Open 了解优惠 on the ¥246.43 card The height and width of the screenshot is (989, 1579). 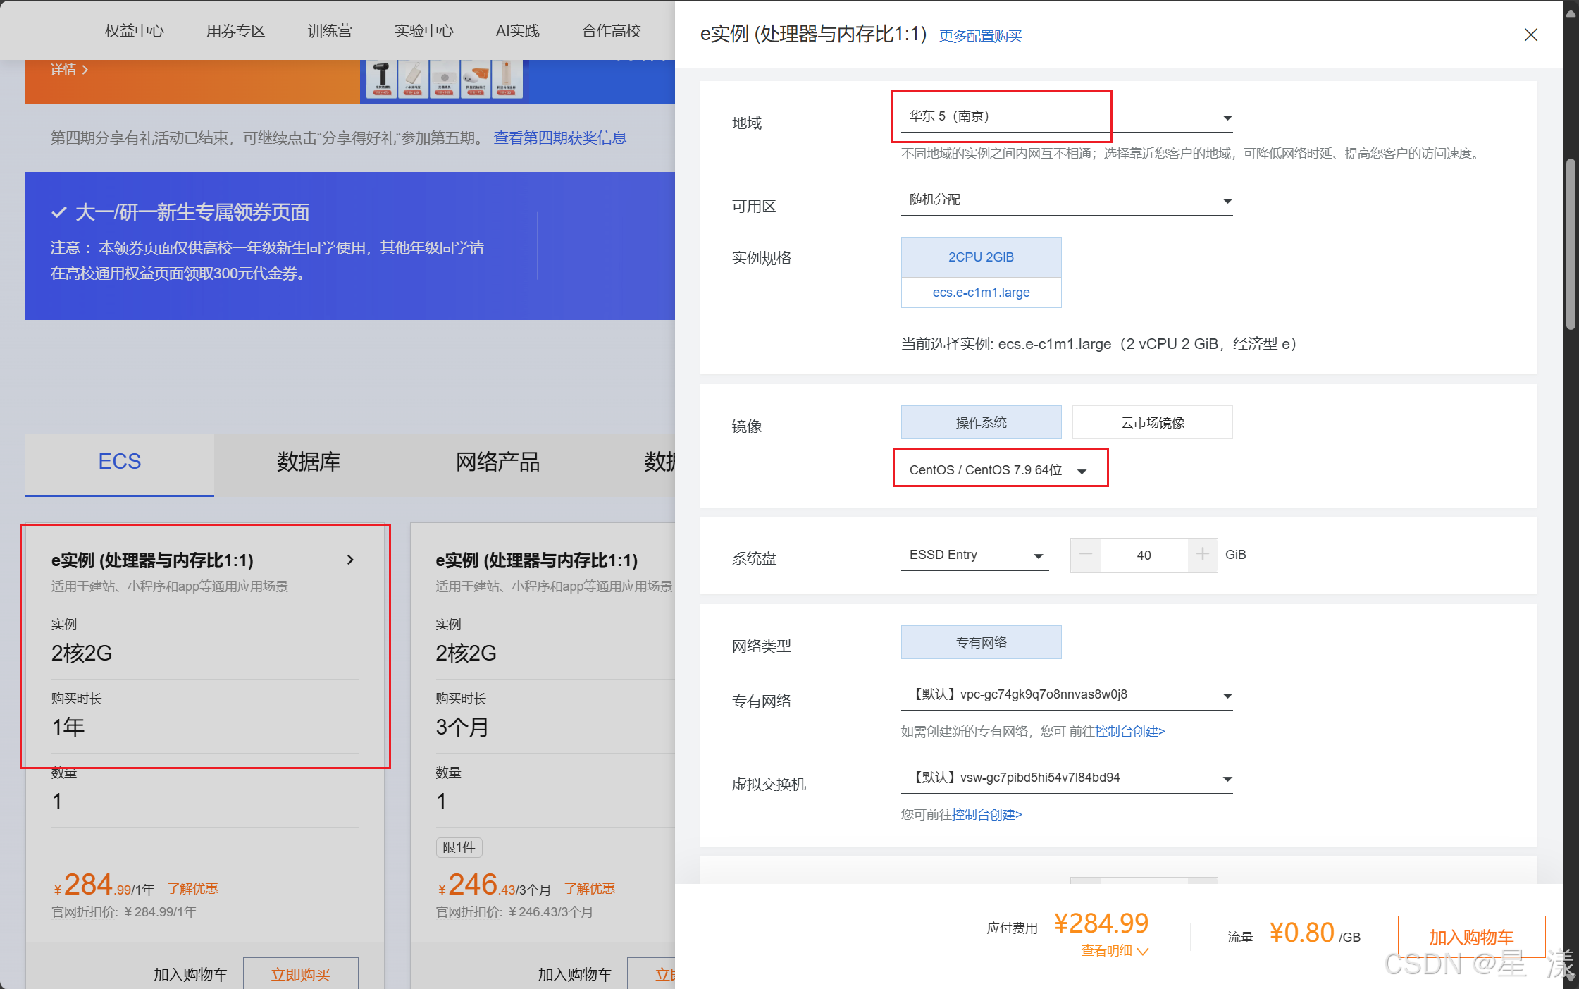coord(590,889)
